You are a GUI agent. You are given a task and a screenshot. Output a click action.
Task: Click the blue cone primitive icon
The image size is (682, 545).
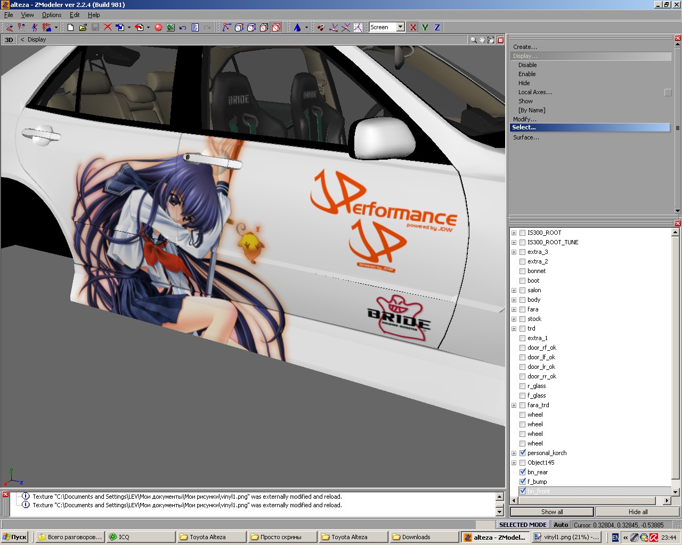[297, 27]
